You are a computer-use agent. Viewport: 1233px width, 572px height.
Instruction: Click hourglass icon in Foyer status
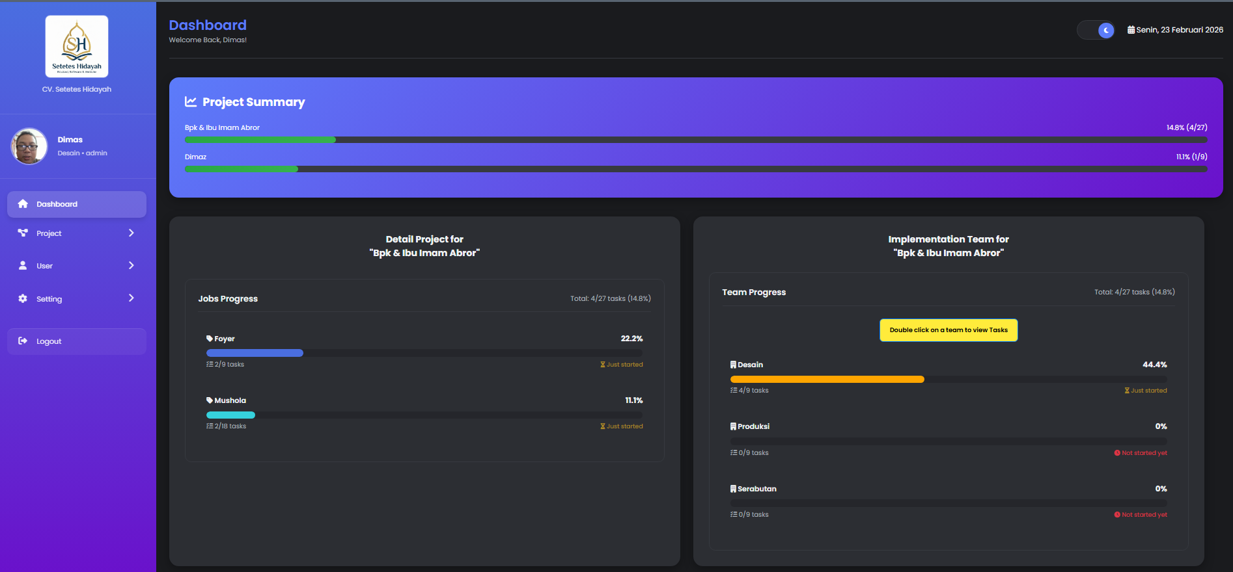tap(603, 365)
